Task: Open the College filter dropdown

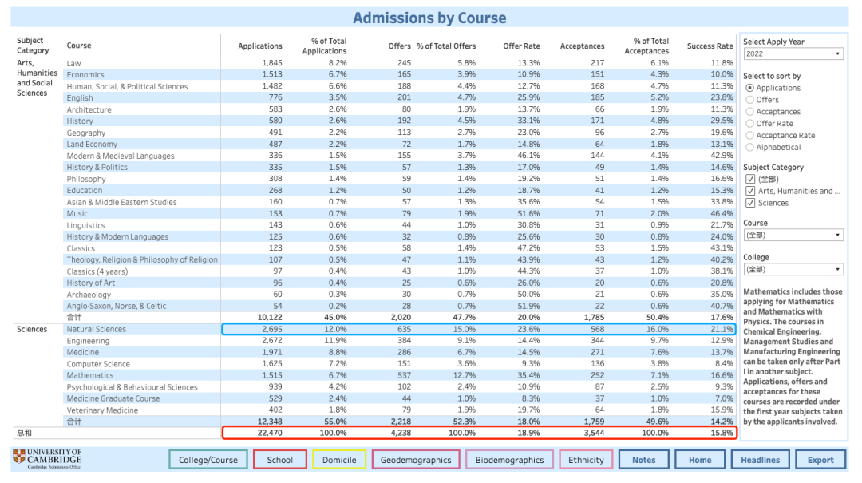Action: pyautogui.click(x=793, y=270)
